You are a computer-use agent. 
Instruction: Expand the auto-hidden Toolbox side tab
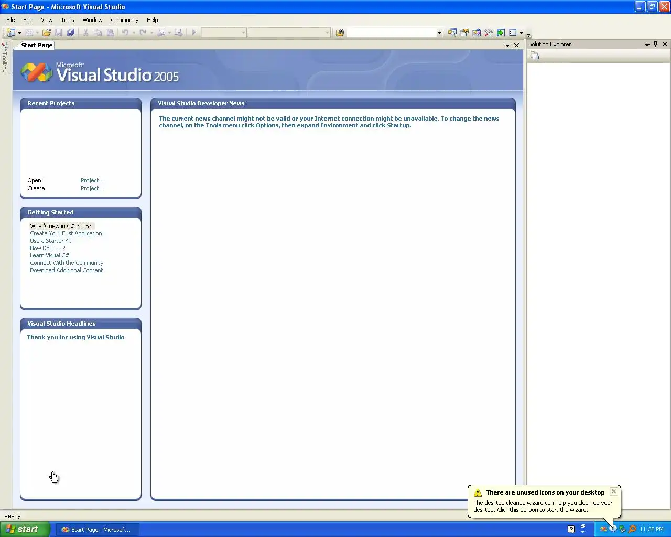pos(5,58)
